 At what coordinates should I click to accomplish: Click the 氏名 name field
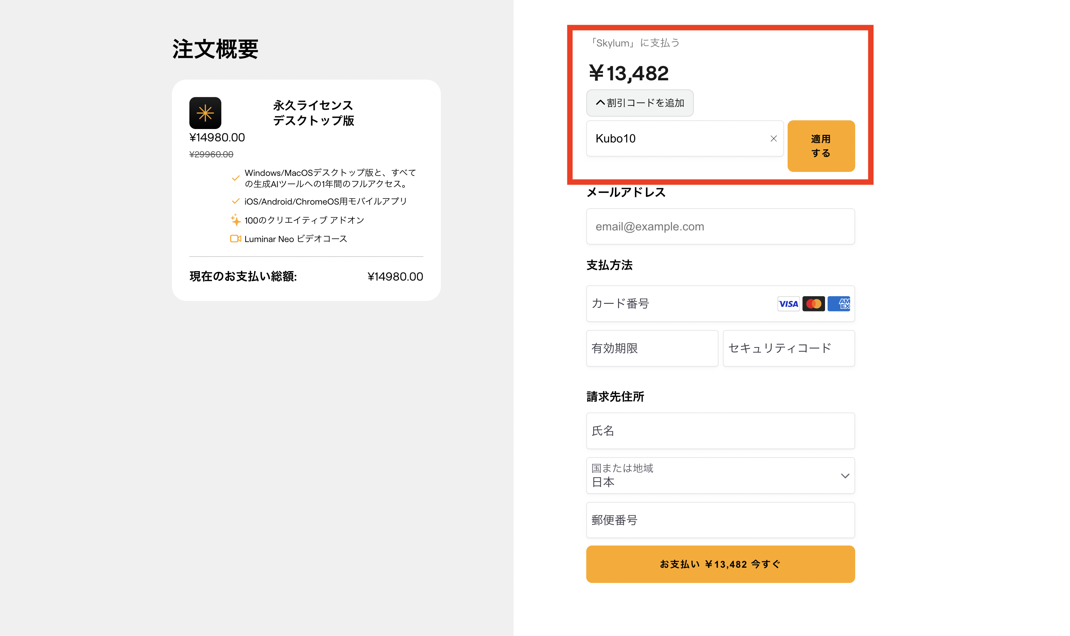point(720,431)
